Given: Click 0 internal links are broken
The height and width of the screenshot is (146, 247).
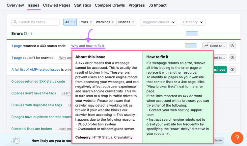Looking at the screenshot, I should coord(32,129).
